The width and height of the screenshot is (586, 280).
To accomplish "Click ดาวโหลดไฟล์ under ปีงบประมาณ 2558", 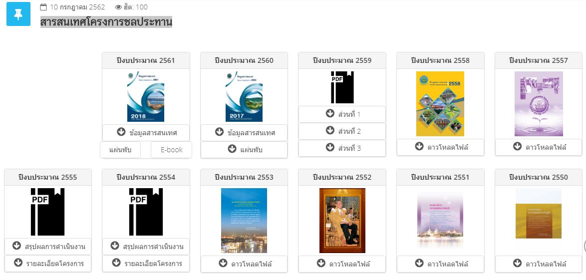I will click(x=440, y=147).
